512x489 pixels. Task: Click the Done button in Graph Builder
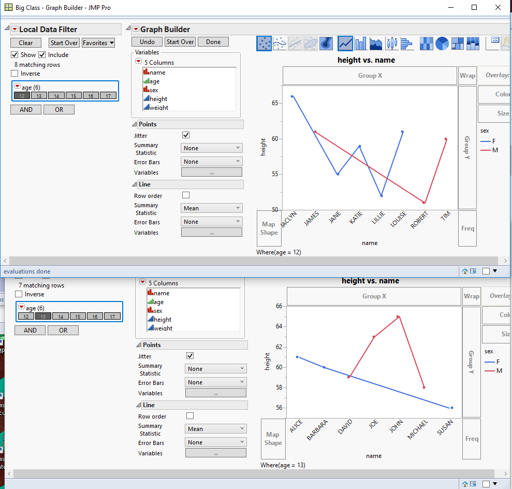[213, 42]
